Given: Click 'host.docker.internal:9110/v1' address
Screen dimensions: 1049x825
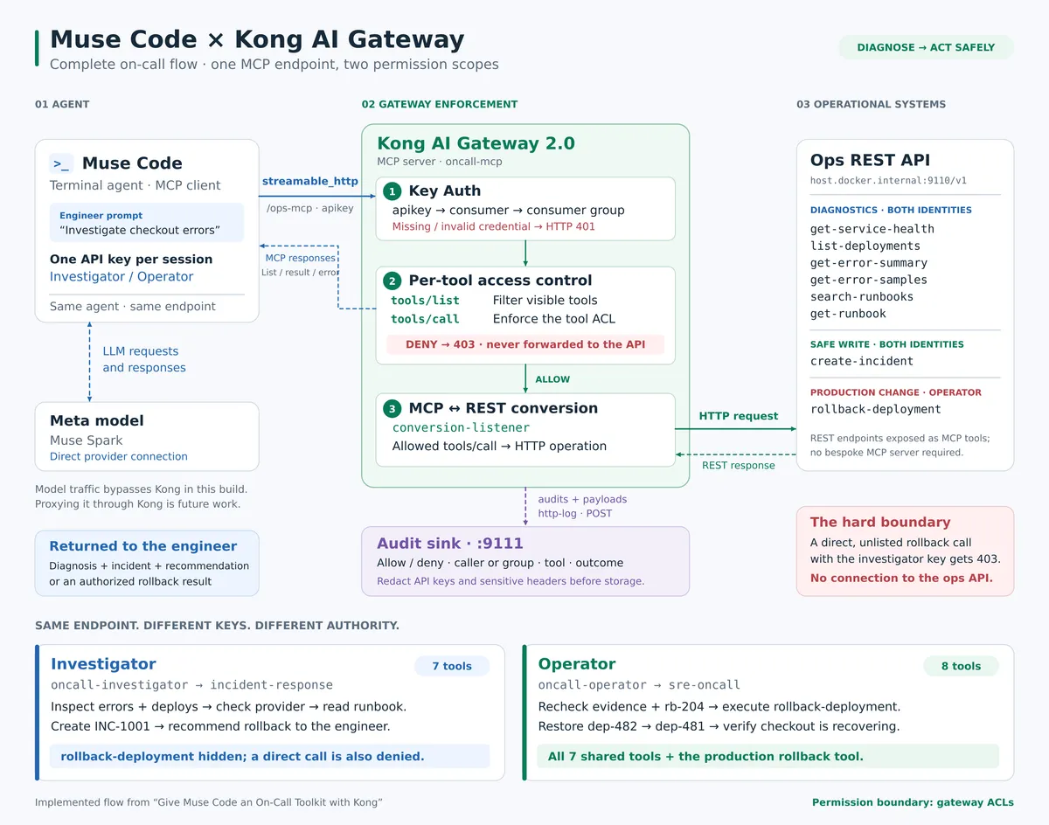Looking at the screenshot, I should coord(888,181).
